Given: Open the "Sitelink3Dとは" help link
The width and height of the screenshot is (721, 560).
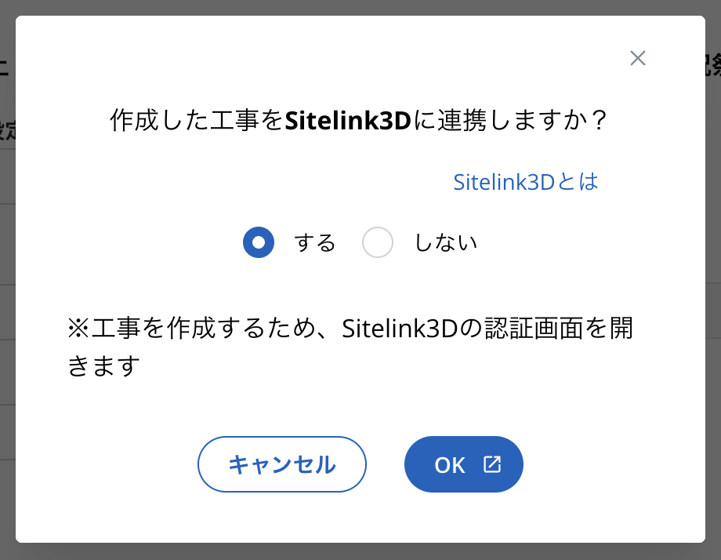Looking at the screenshot, I should (526, 182).
